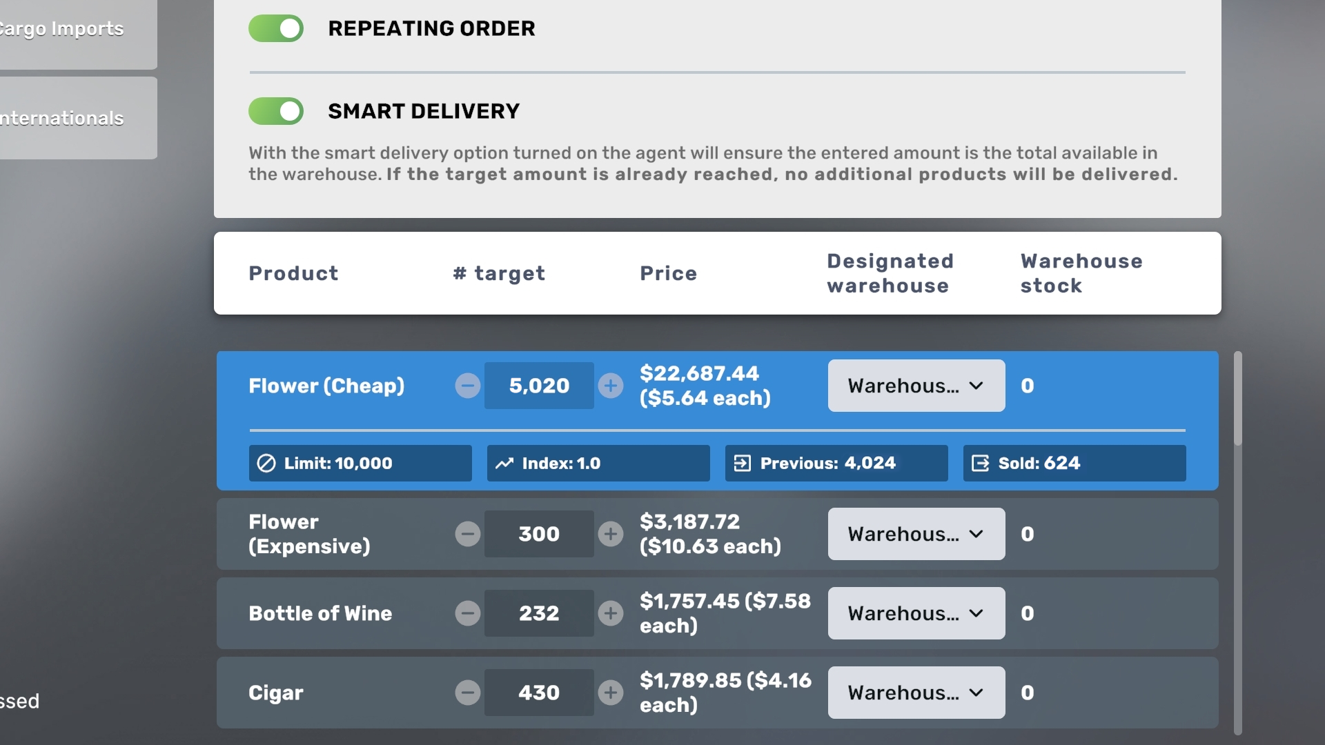Disable the Repeating Order toggle
Viewport: 1325px width, 745px height.
coord(276,28)
